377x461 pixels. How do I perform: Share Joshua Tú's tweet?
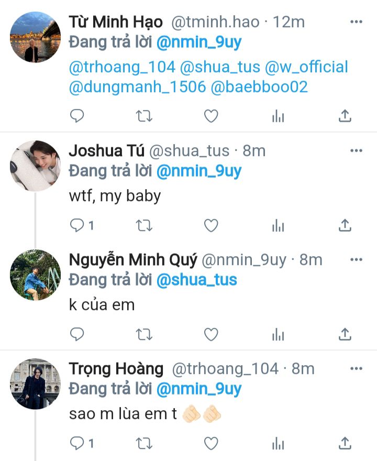pyautogui.click(x=345, y=225)
